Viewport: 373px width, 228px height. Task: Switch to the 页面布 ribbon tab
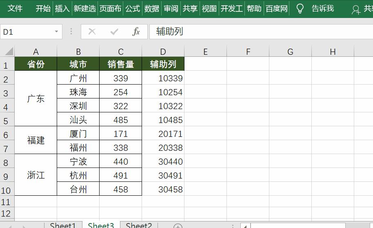click(x=110, y=9)
